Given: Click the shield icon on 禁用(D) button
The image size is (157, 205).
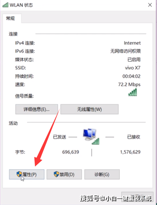Looking at the screenshot, I should (57, 174).
